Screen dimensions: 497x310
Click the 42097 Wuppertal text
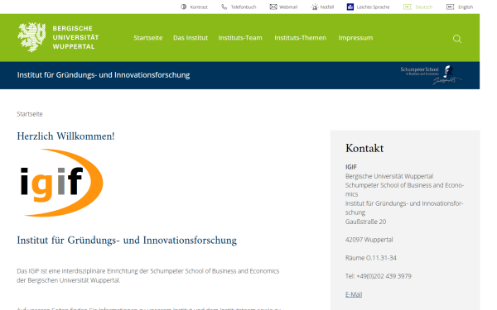(x=369, y=240)
